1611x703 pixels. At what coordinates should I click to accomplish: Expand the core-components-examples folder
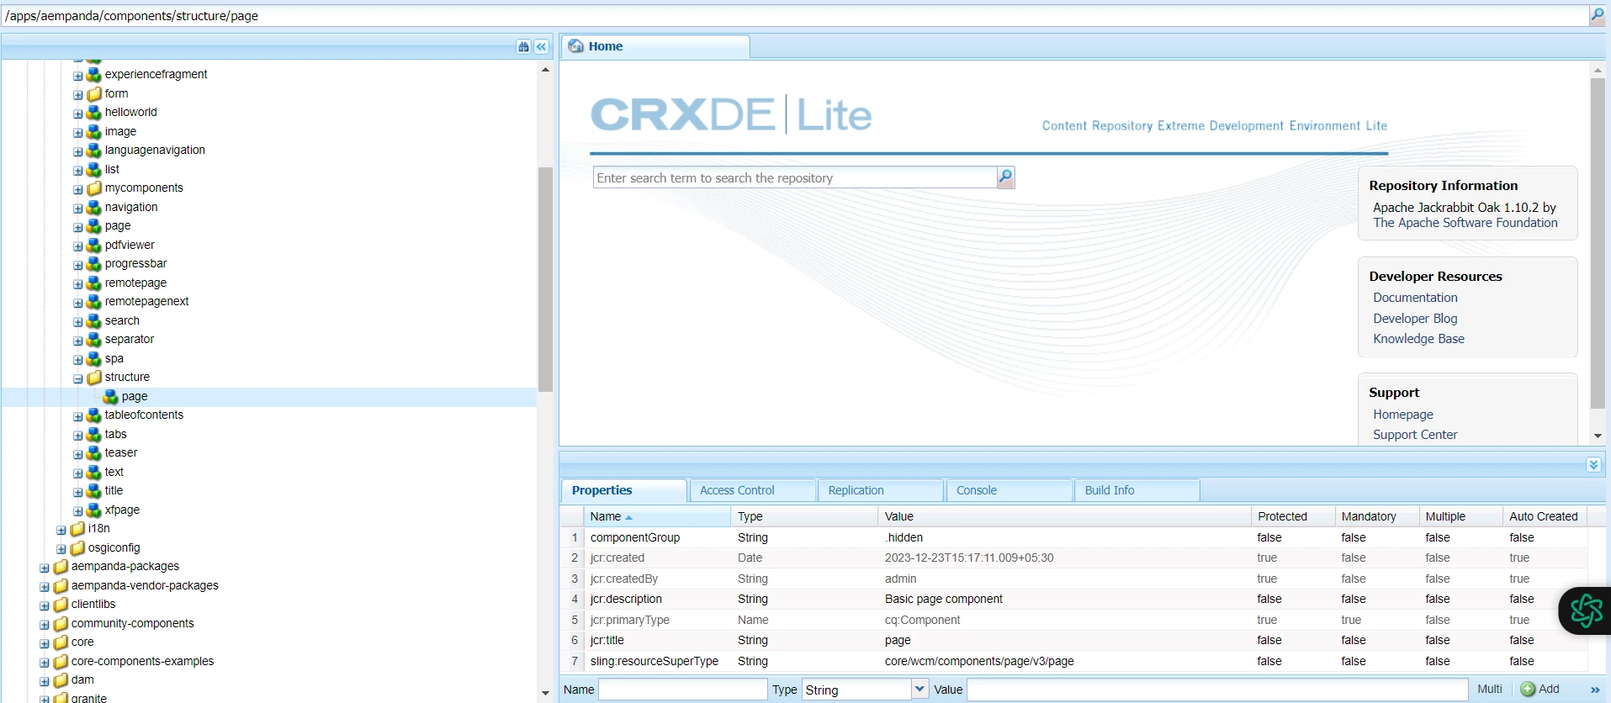point(45,663)
